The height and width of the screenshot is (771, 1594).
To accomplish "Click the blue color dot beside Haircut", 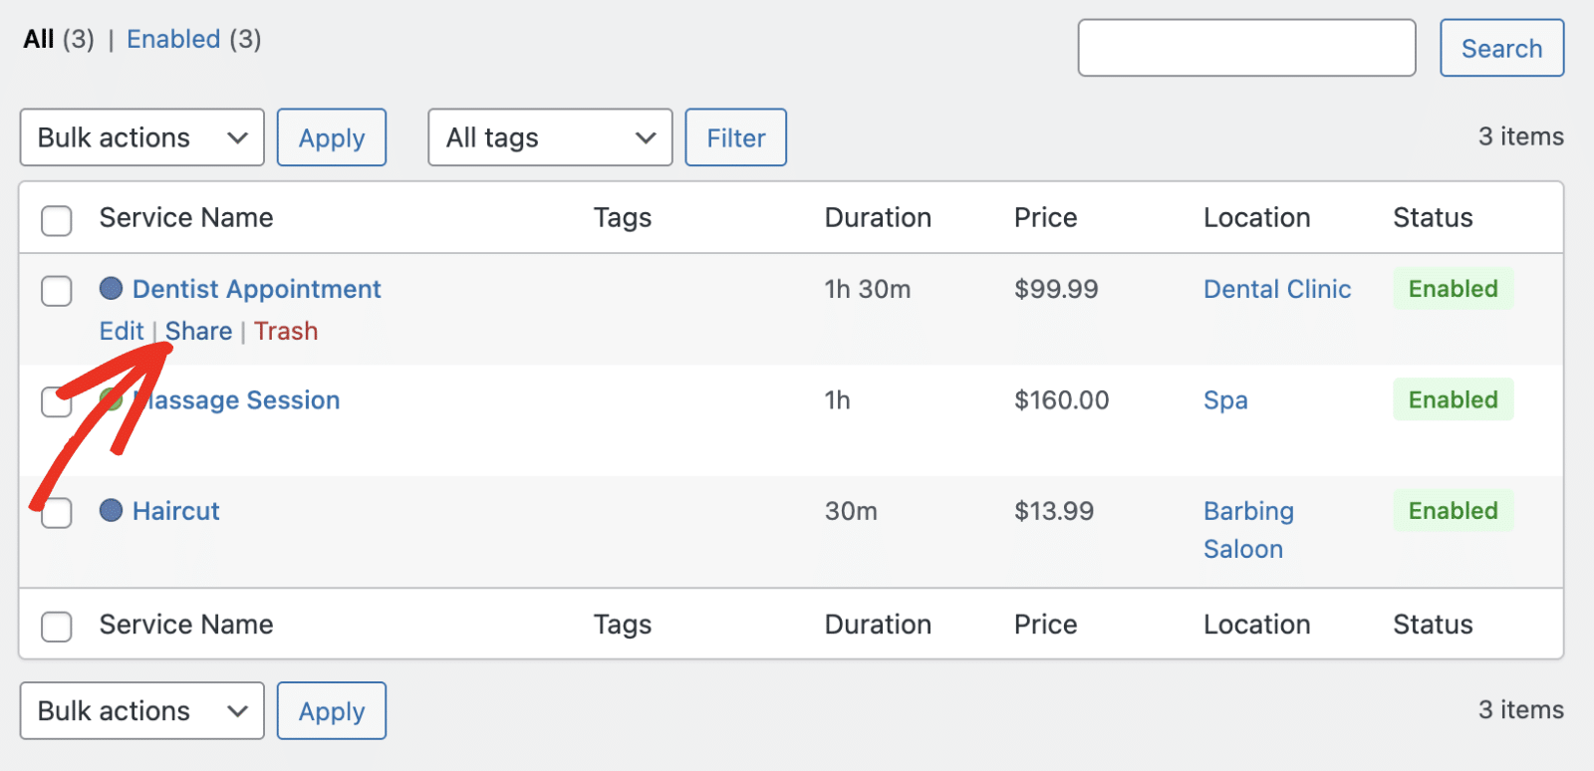I will coord(111,511).
